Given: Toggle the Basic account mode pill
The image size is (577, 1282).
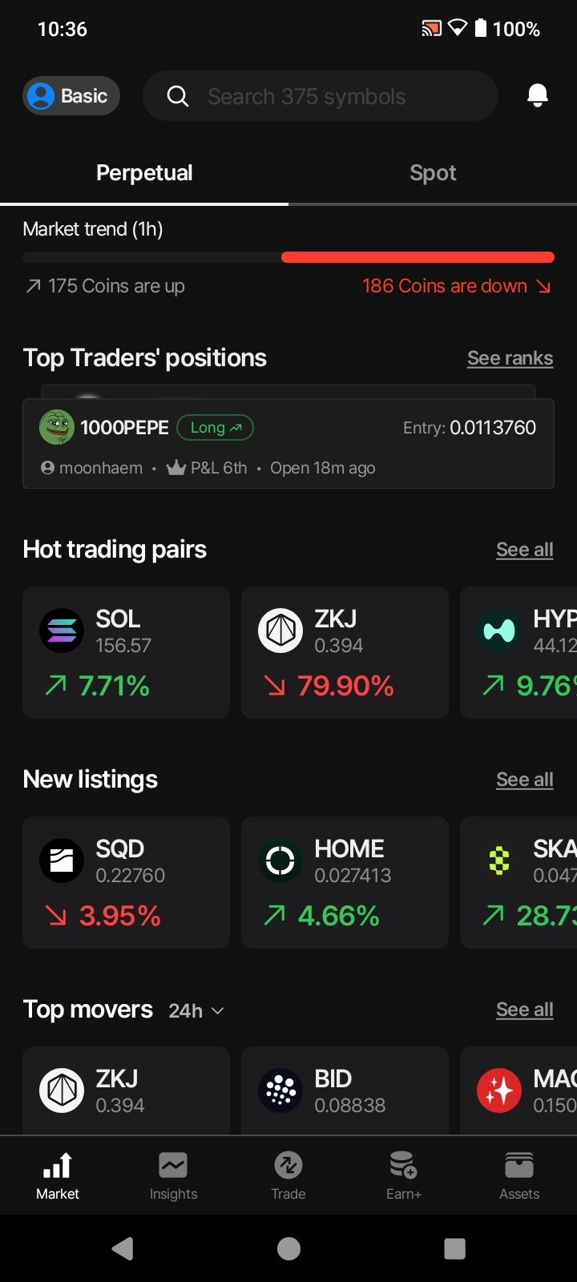Looking at the screenshot, I should 71,96.
